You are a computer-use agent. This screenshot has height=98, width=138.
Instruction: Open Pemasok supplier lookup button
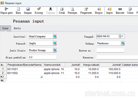pos(55,43)
